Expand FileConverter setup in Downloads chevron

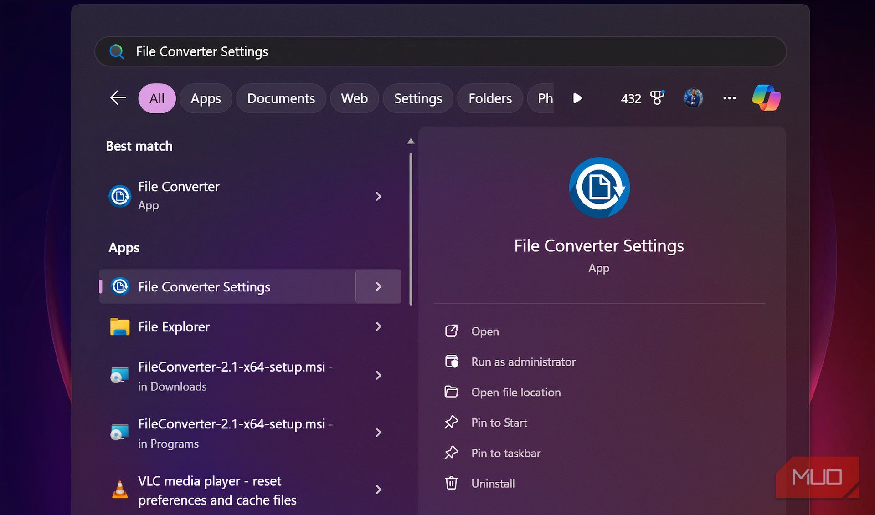378,375
